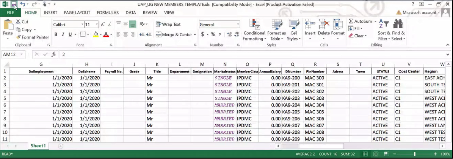The image size is (453, 159).
Task: Open the Name Box dropdown arrow
Action: tap(22, 54)
